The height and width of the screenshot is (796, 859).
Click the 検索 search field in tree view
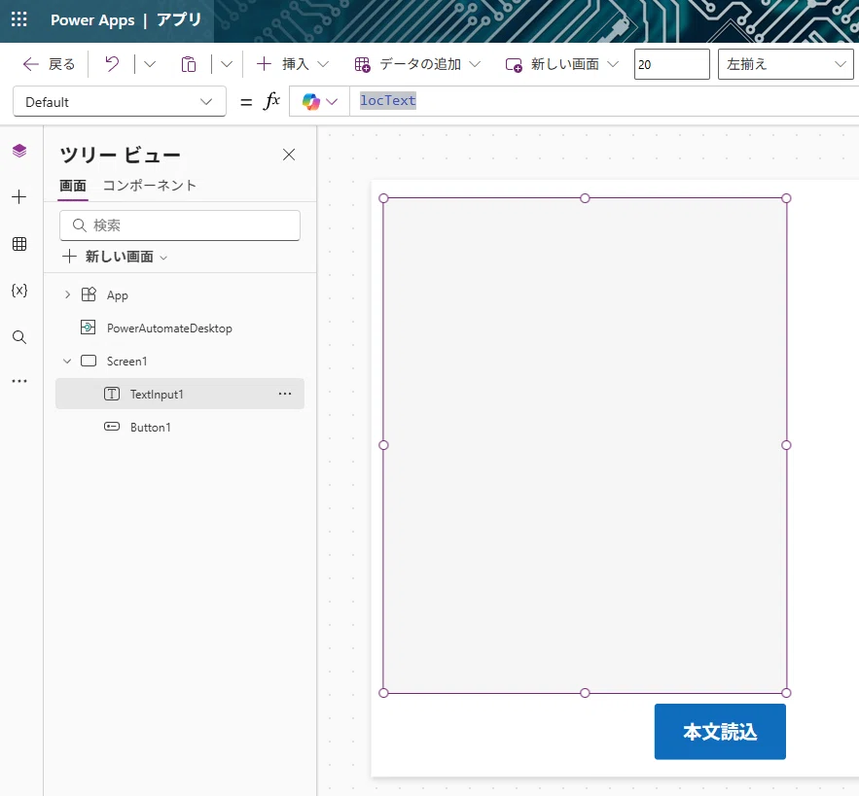[180, 225]
